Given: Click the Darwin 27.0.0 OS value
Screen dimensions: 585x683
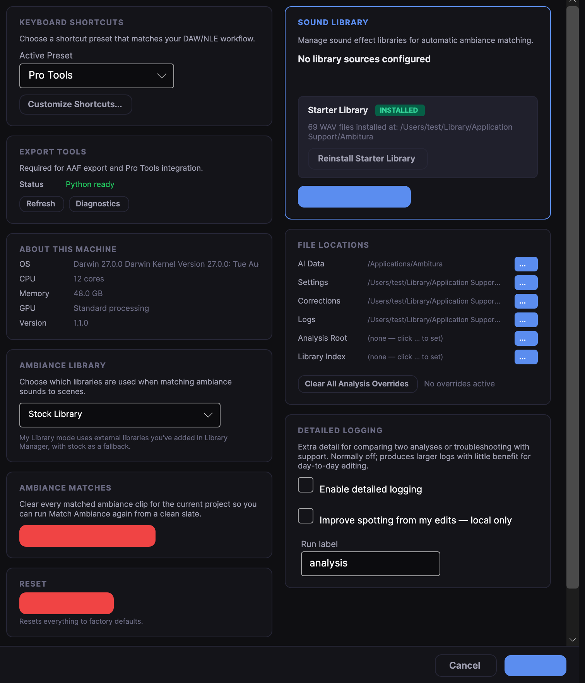Looking at the screenshot, I should [166, 264].
